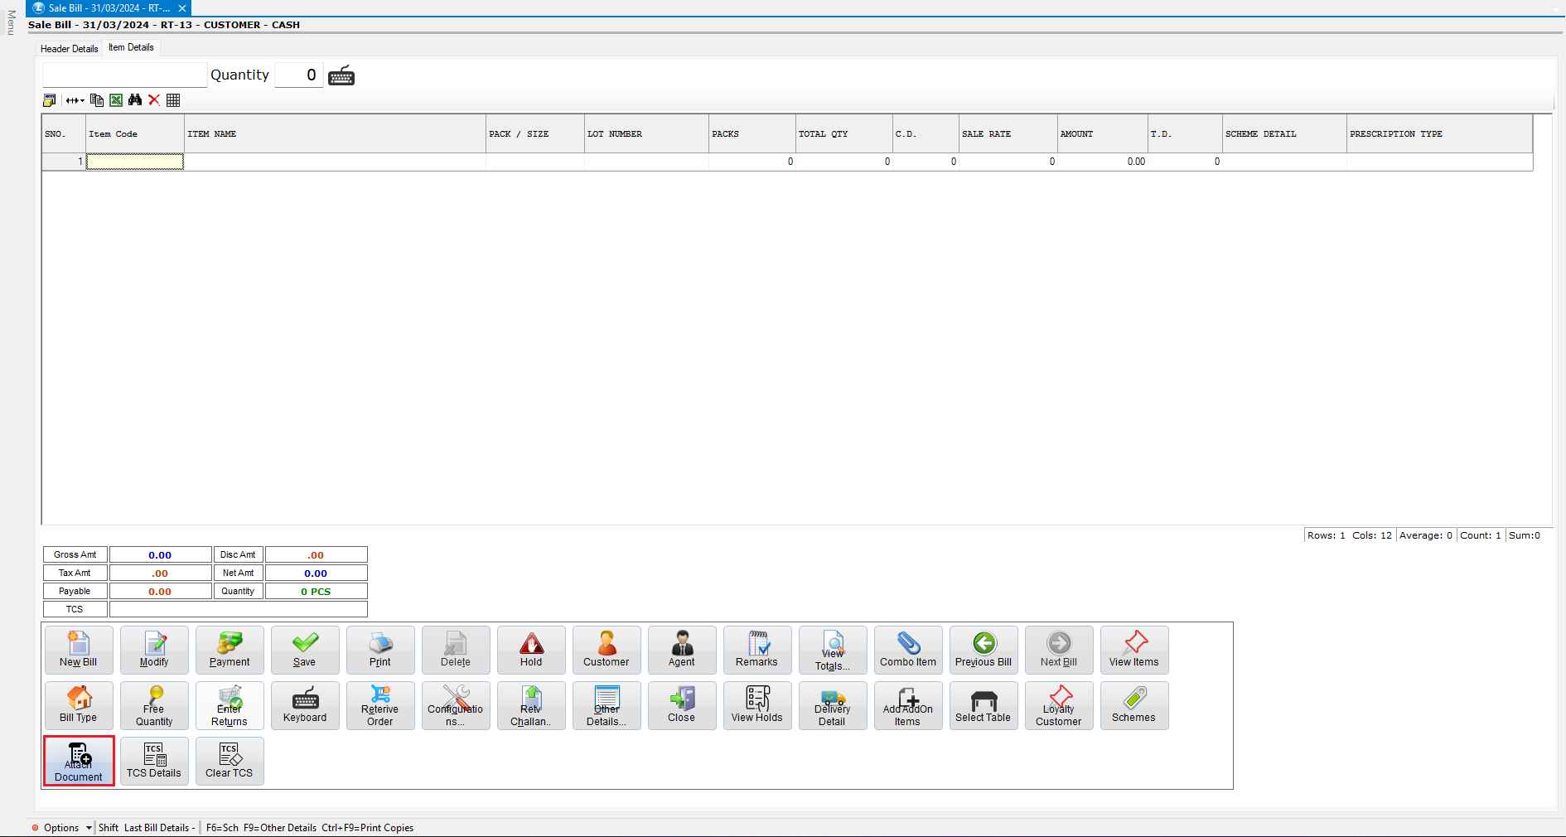Click the Delivery Detail button
Image resolution: width=1566 pixels, height=837 pixels.
832,706
